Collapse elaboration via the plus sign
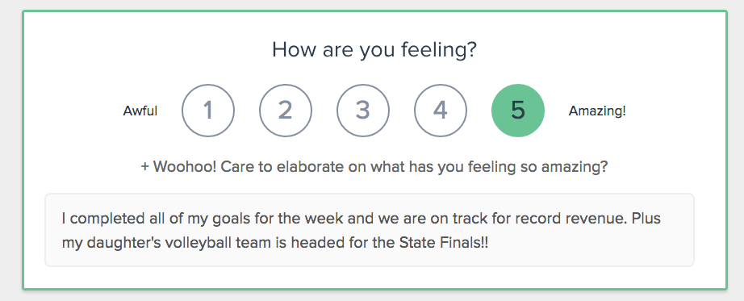744x301 pixels. click(x=145, y=168)
